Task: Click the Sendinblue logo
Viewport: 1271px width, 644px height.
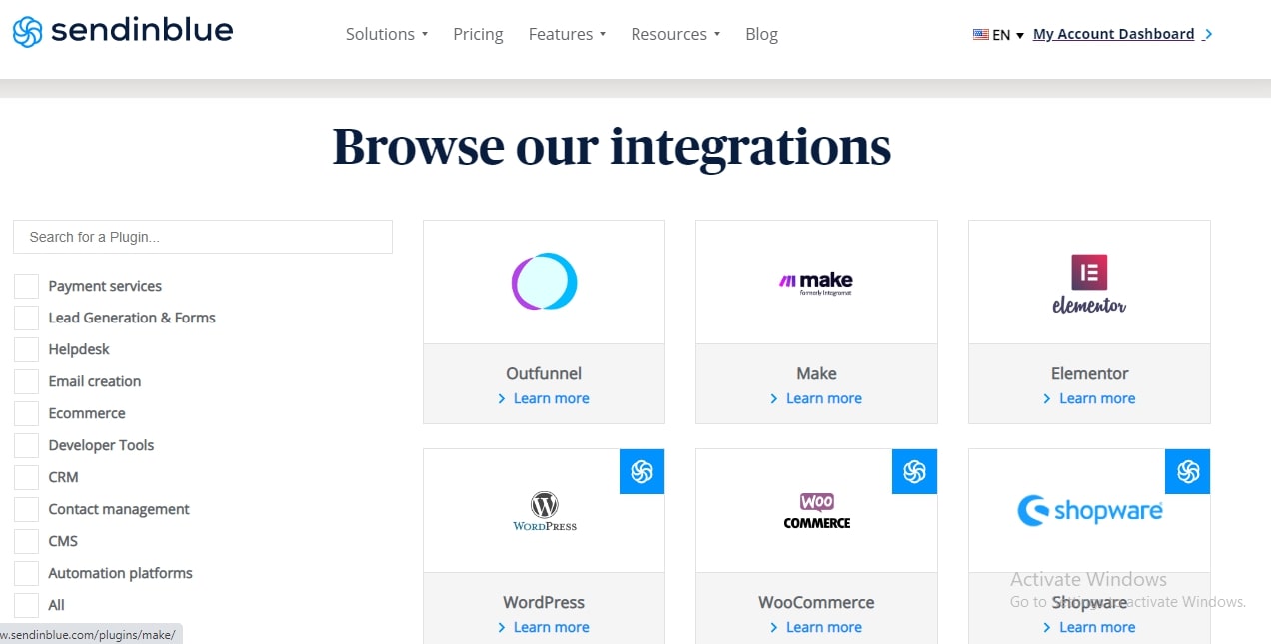Action: pos(123,32)
